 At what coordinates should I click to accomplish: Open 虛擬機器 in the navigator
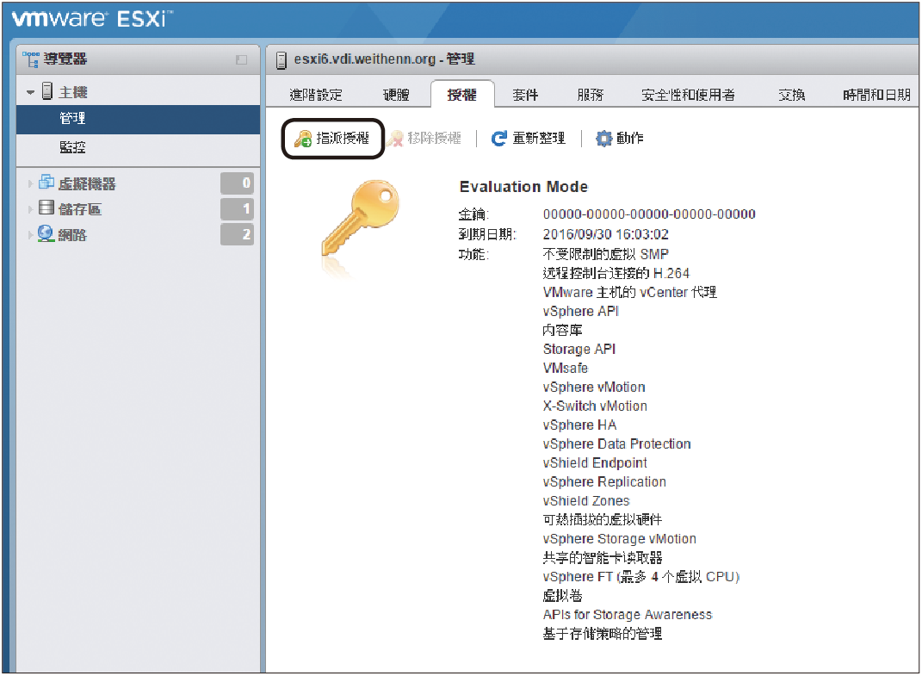(x=87, y=184)
